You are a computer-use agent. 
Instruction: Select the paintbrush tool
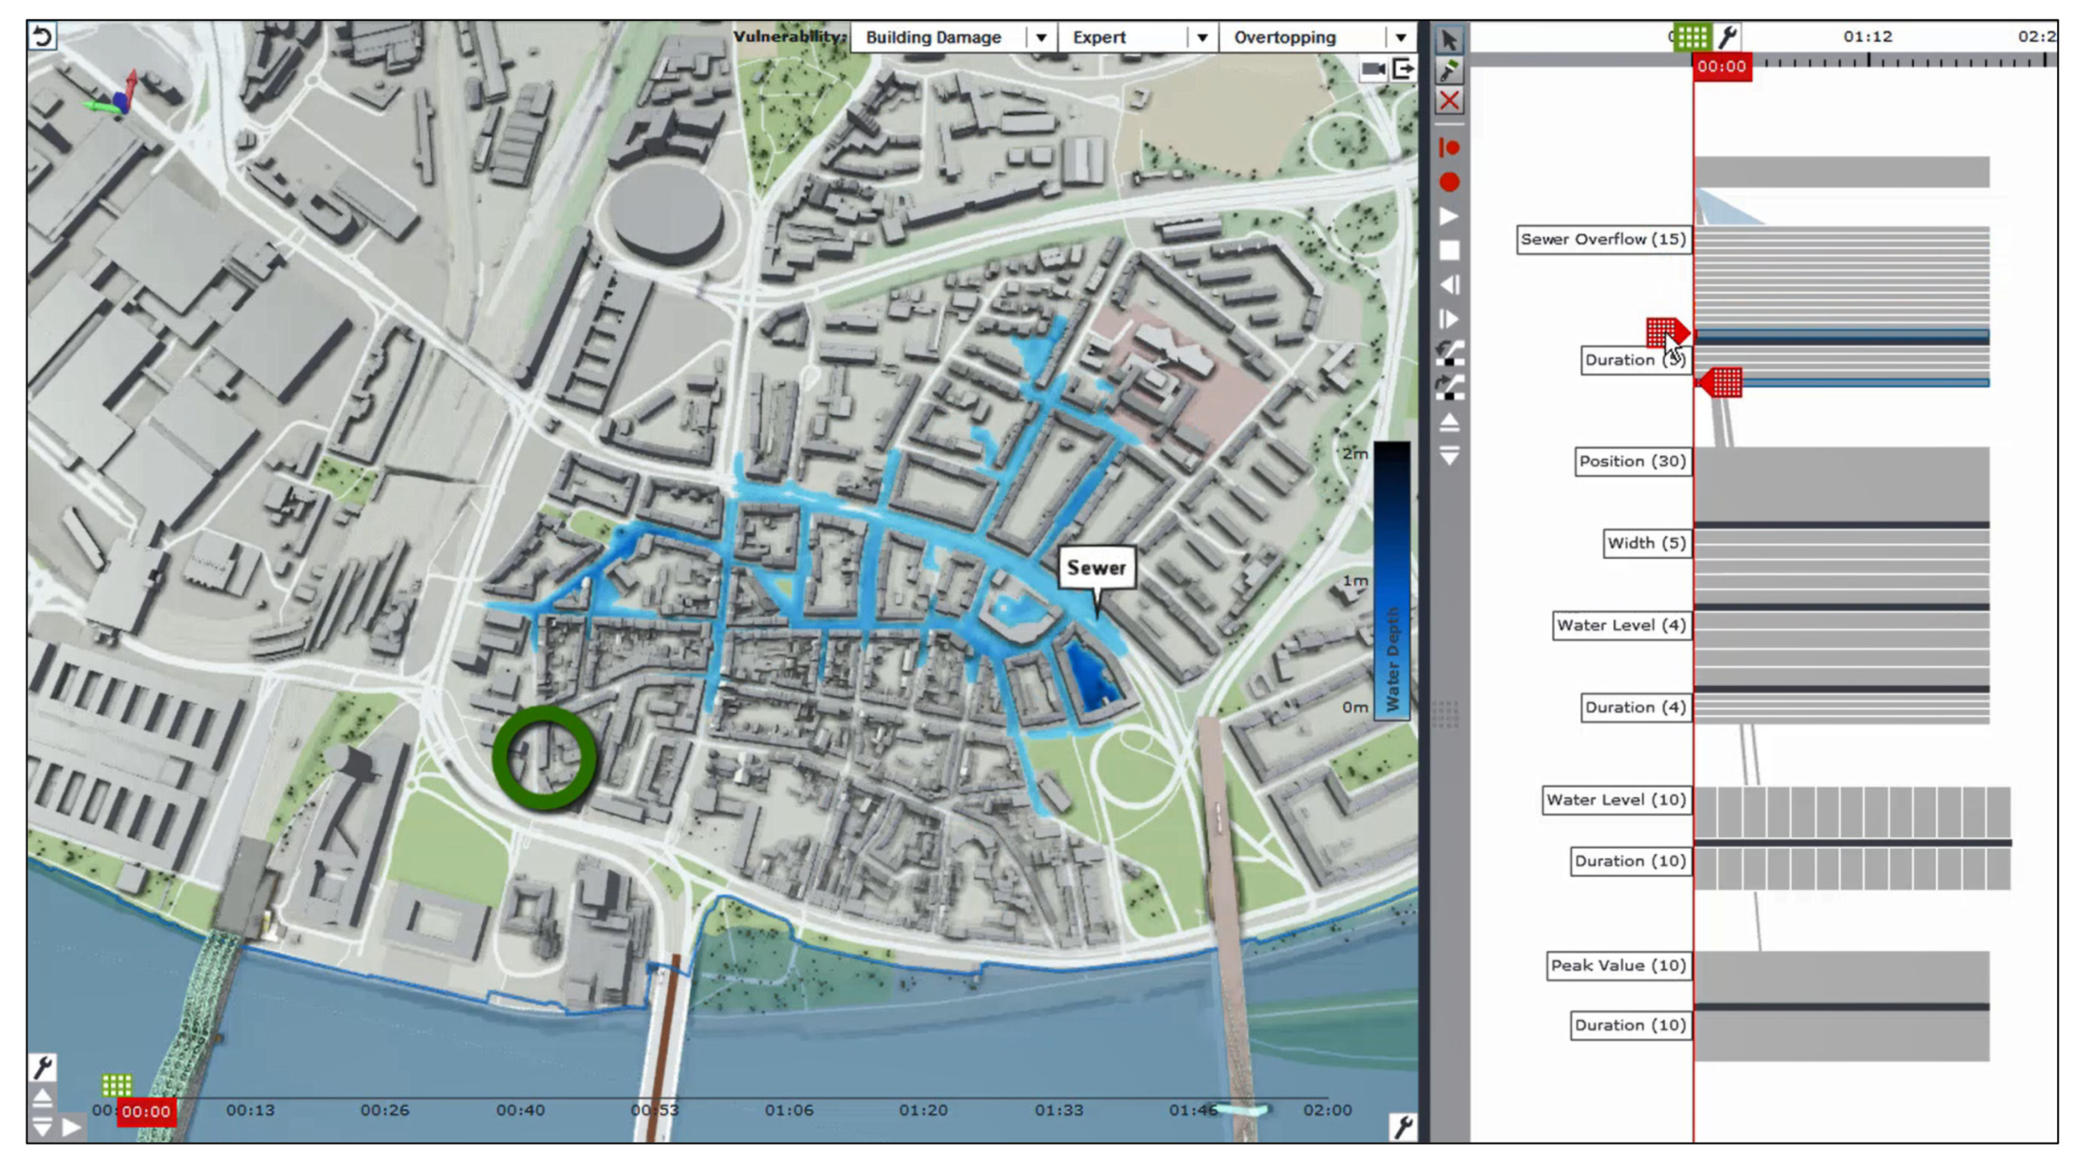pos(1449,71)
